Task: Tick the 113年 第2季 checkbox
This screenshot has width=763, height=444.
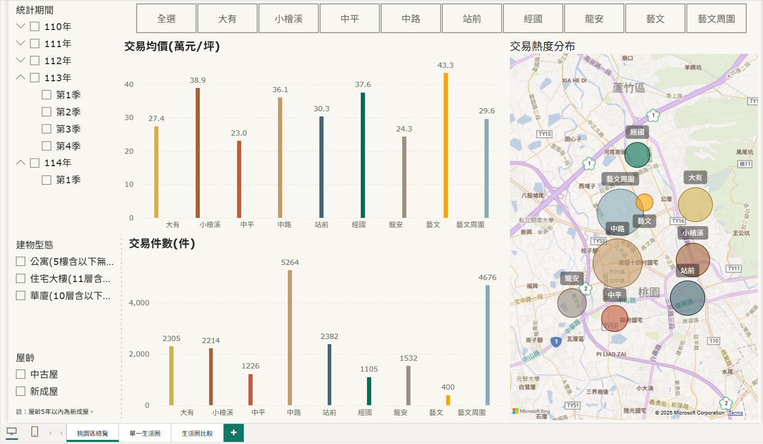Action: click(47, 112)
